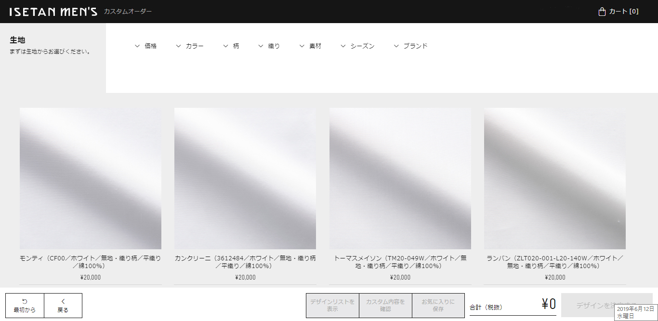Click the モンティ fabric description text

point(91,262)
